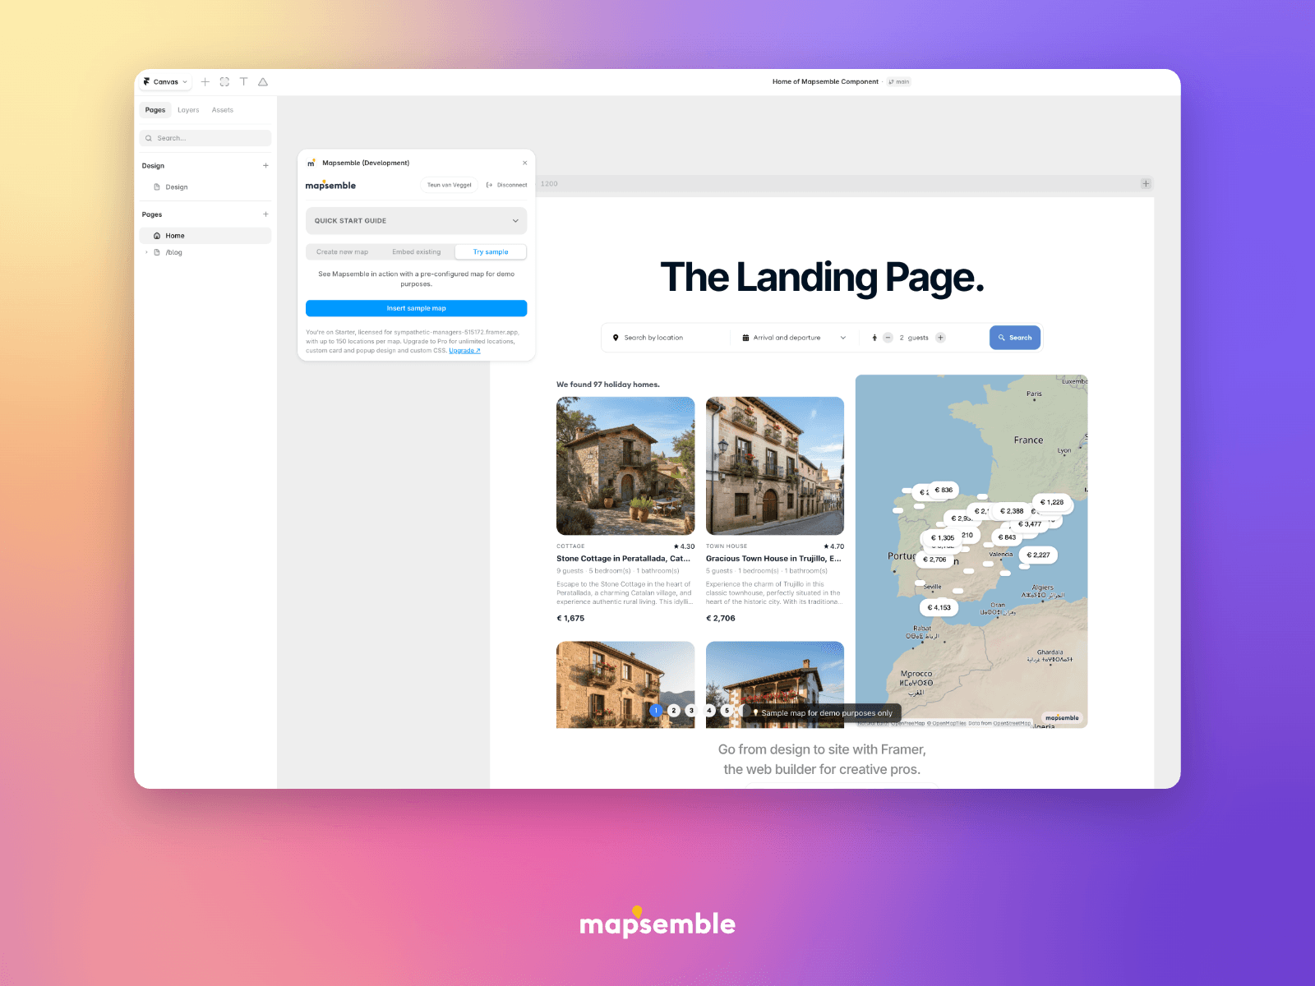This screenshot has width=1315, height=986.
Task: Click the Stone Cottage € 1,675 price
Action: [570, 619]
